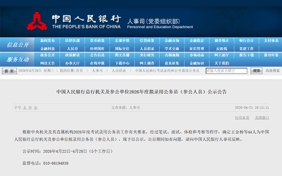This screenshot has height=176, width=282.
Task: Select 信贷政策 in navigation
Action: coord(147,41)
